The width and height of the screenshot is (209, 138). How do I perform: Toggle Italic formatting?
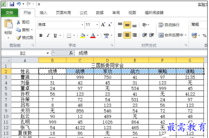[x=48, y=35]
